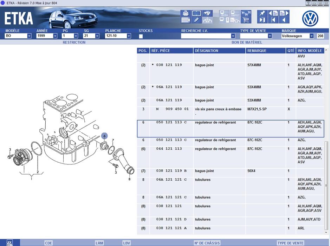
Task: Open the MODÈLE dropdown
Action: (29, 36)
